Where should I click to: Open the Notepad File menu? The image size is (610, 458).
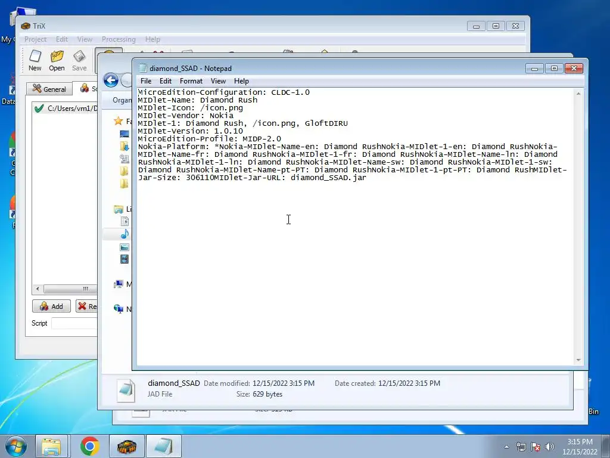pos(146,81)
